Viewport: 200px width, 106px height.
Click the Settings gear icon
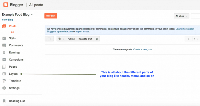point(4,88)
